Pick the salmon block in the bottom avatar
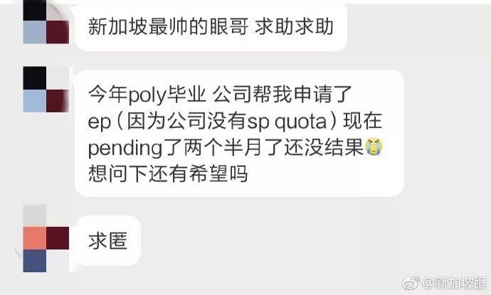 click(34, 238)
